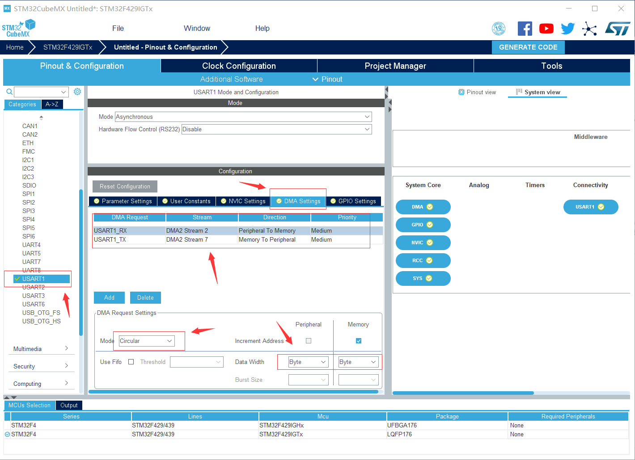The image size is (635, 460).
Task: Switch to A->Z sorting tab
Action: [52, 104]
